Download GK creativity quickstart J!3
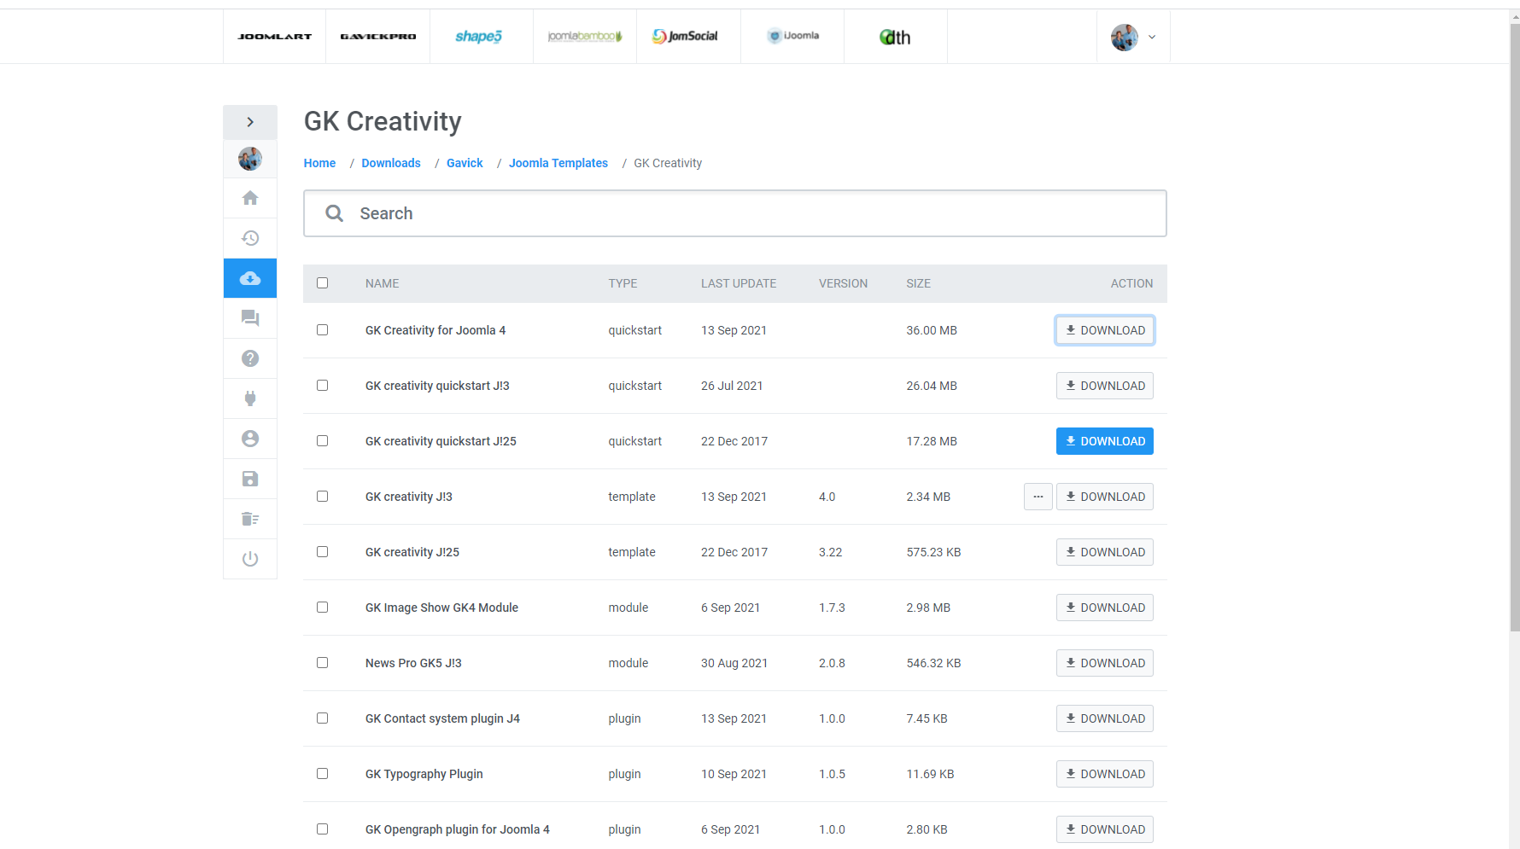 [x=1105, y=386]
